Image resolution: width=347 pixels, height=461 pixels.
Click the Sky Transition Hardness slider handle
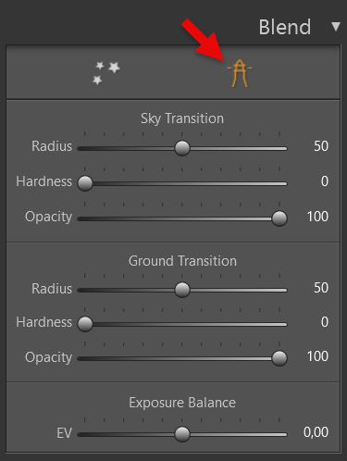pos(85,183)
